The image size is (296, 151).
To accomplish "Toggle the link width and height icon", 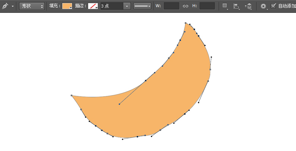I will (186, 6).
